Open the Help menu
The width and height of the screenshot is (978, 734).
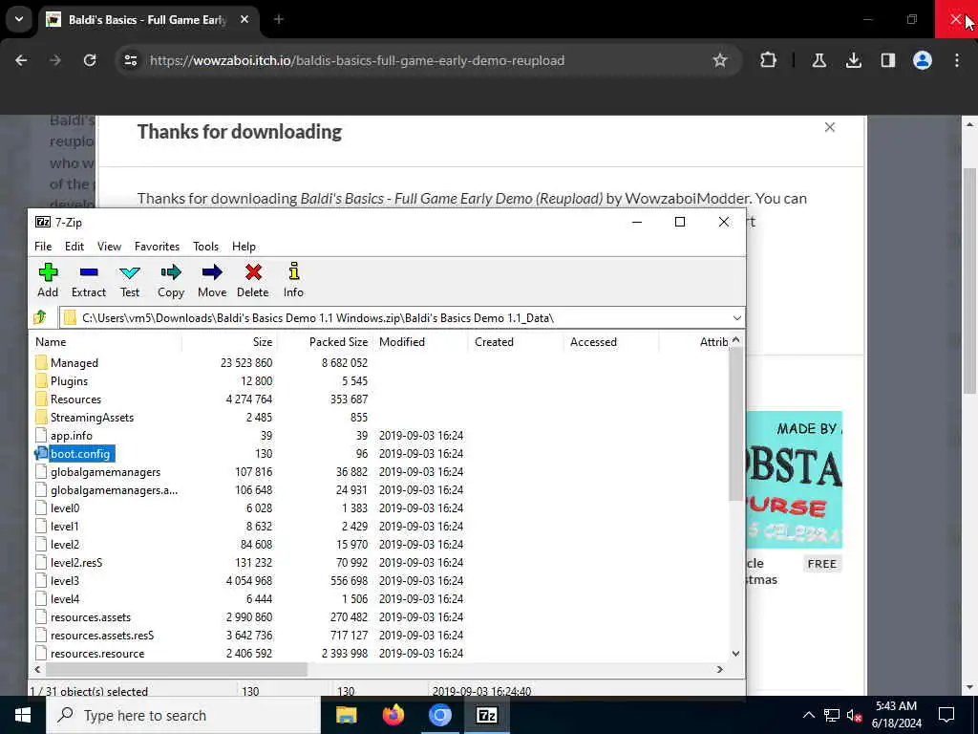[244, 247]
